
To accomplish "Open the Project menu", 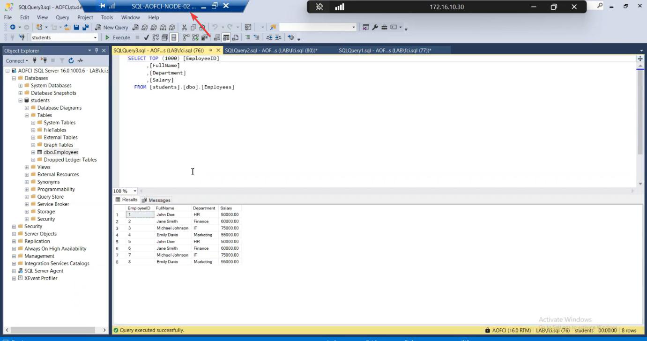I will 85,17.
